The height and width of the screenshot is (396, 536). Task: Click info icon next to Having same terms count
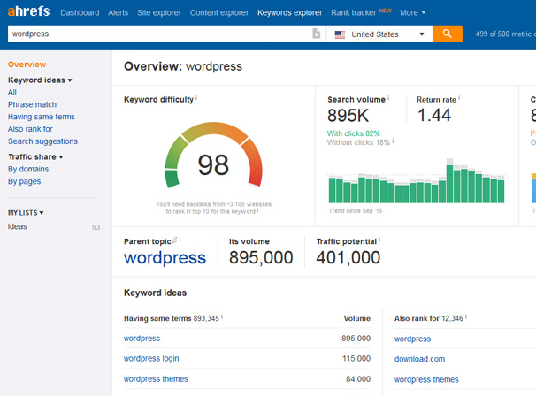[222, 316]
